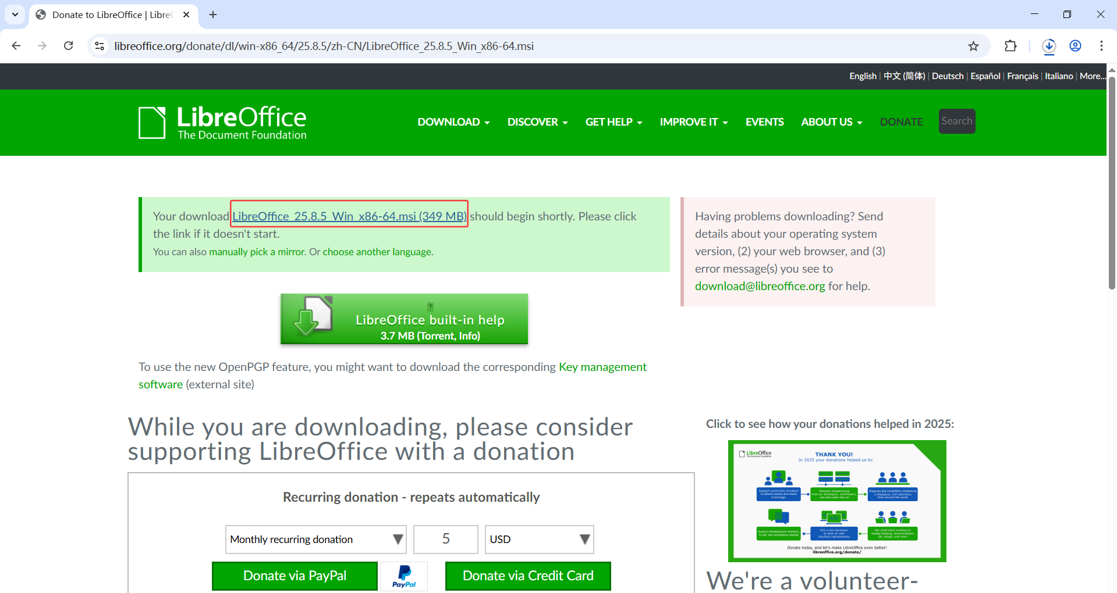Open the DONATE menu item
Image resolution: width=1117 pixels, height=593 pixels.
coord(901,122)
